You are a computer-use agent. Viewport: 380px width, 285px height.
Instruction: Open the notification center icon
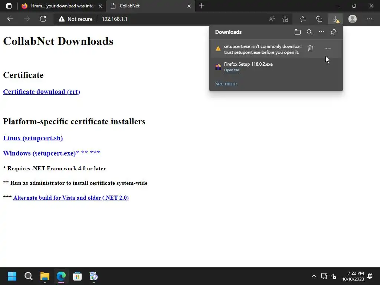370,276
